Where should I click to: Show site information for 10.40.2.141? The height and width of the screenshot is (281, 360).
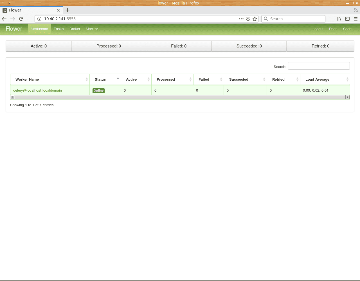point(39,19)
